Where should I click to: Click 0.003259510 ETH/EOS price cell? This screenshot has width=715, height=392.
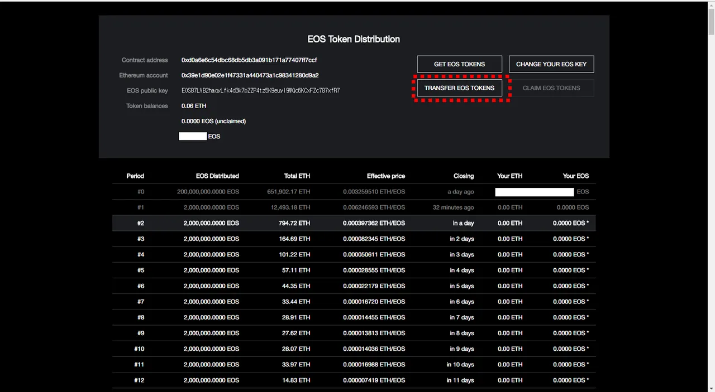coord(374,192)
